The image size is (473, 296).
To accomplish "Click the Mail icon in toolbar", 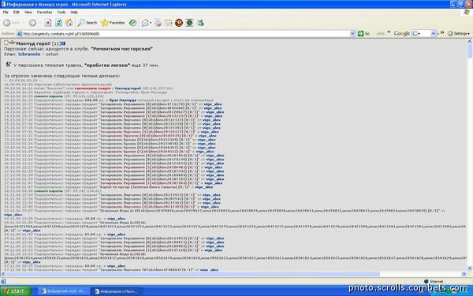I will (147, 23).
